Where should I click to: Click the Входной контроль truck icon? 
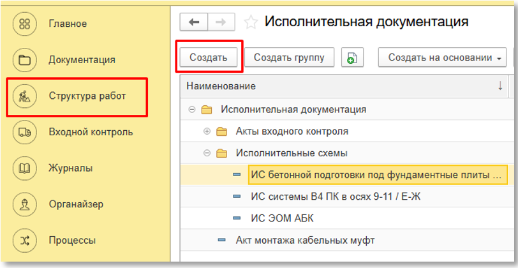(25, 132)
